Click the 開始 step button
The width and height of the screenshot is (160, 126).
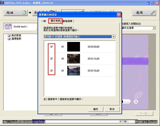16,13
